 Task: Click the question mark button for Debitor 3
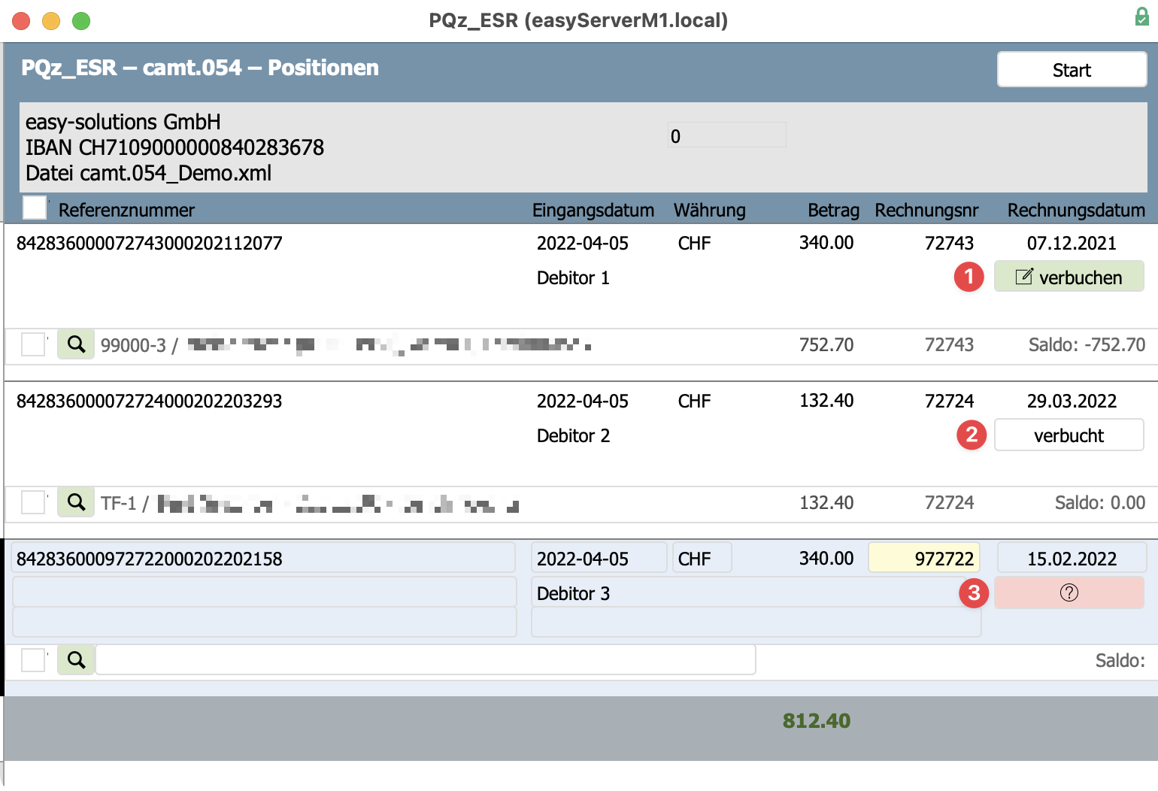click(1069, 592)
